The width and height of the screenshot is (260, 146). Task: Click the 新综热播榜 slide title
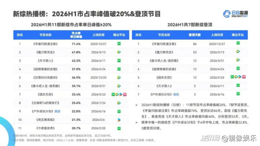coord(29,14)
